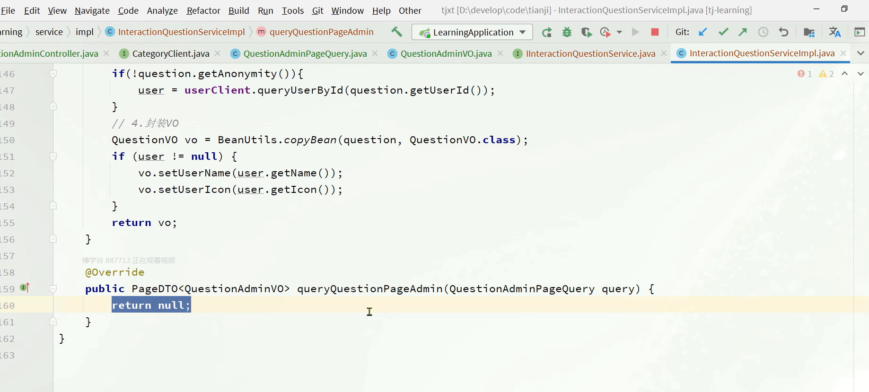Screen dimensions: 869x392
Task: Open the View menu
Action: [57, 10]
